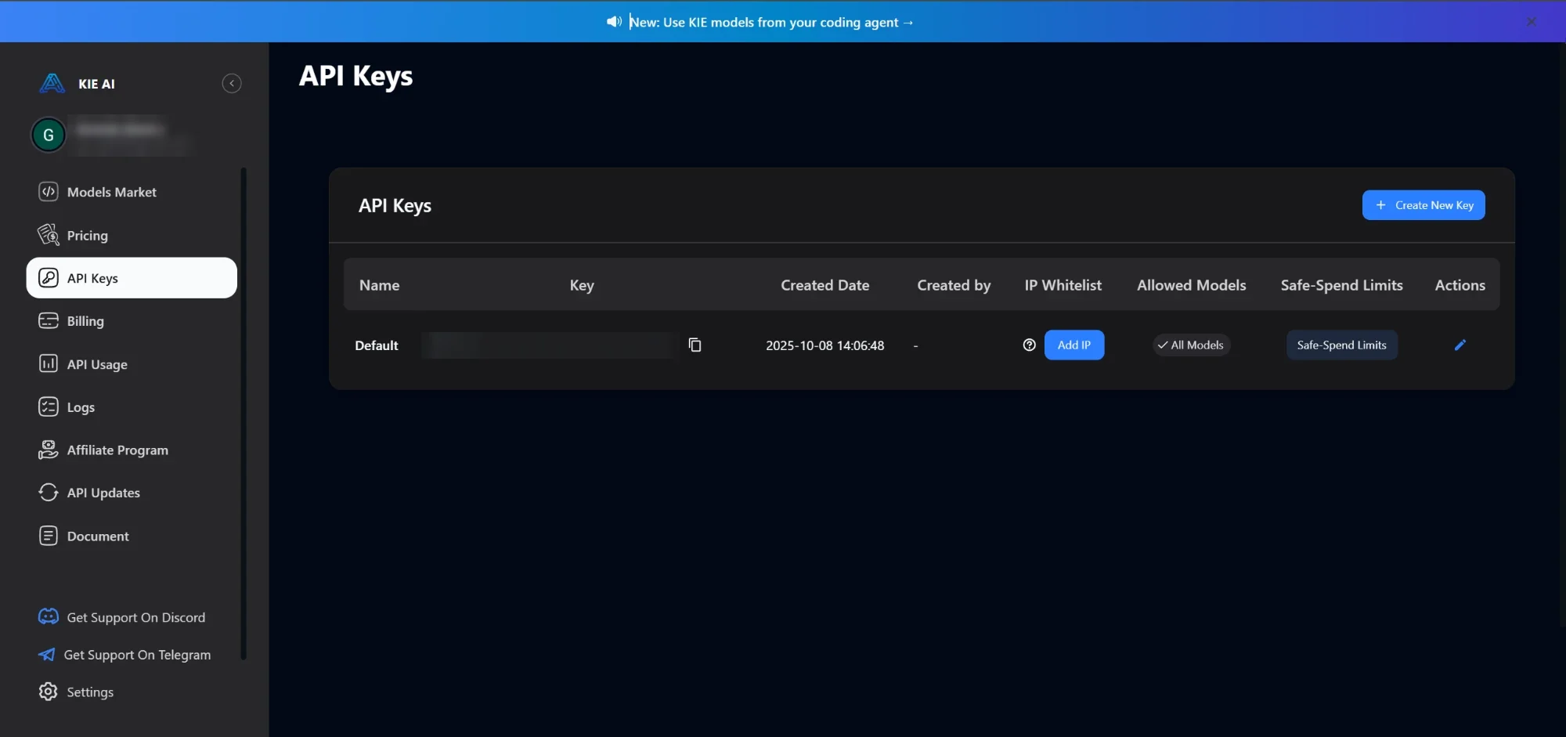This screenshot has height=737, width=1566.
Task: Copy the Default API key
Action: (695, 345)
